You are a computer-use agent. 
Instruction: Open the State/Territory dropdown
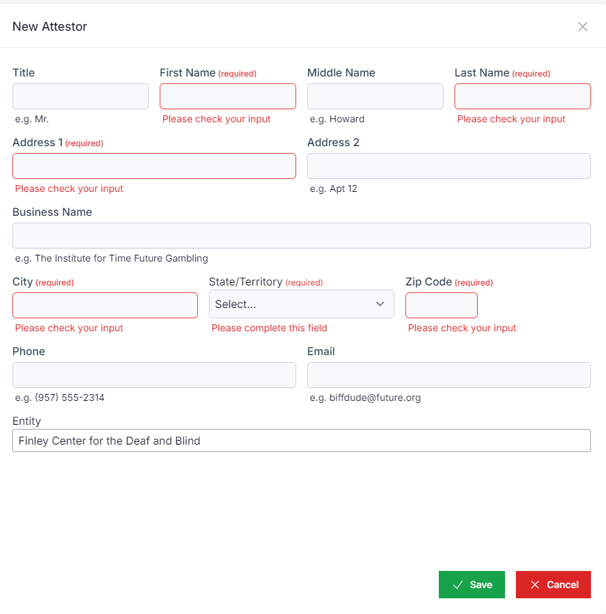301,304
